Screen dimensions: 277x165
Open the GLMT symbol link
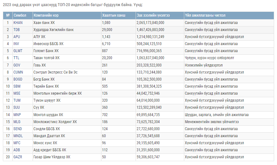click(x=18, y=51)
